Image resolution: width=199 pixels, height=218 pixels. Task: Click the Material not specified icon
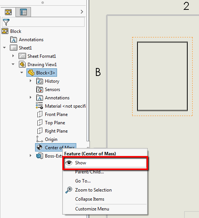click(39, 106)
